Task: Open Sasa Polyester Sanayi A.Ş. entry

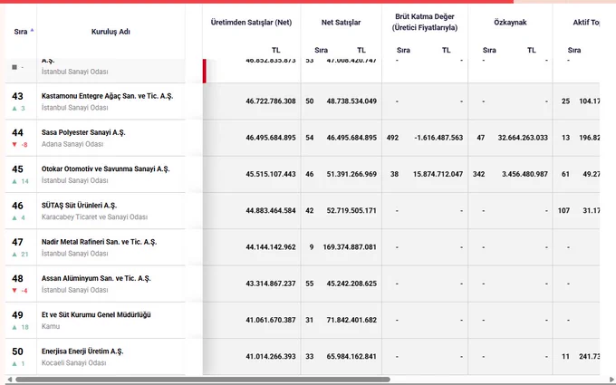Action: coord(83,132)
